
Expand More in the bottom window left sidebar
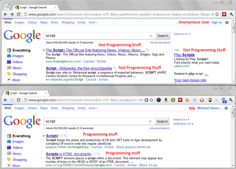pos(13,165)
